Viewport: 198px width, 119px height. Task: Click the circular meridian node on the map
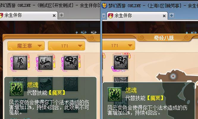pos(173,76)
